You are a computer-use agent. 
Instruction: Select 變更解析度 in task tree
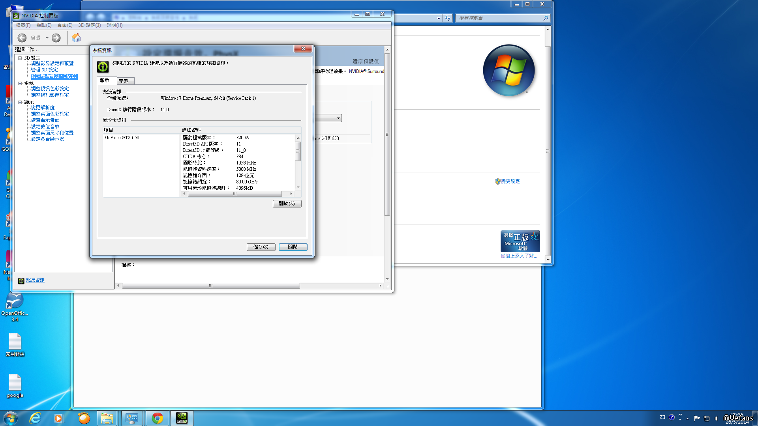43,108
